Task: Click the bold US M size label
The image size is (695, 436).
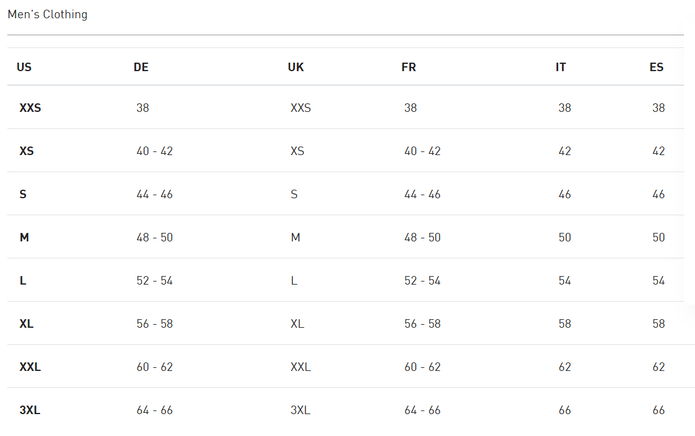Action: [24, 238]
